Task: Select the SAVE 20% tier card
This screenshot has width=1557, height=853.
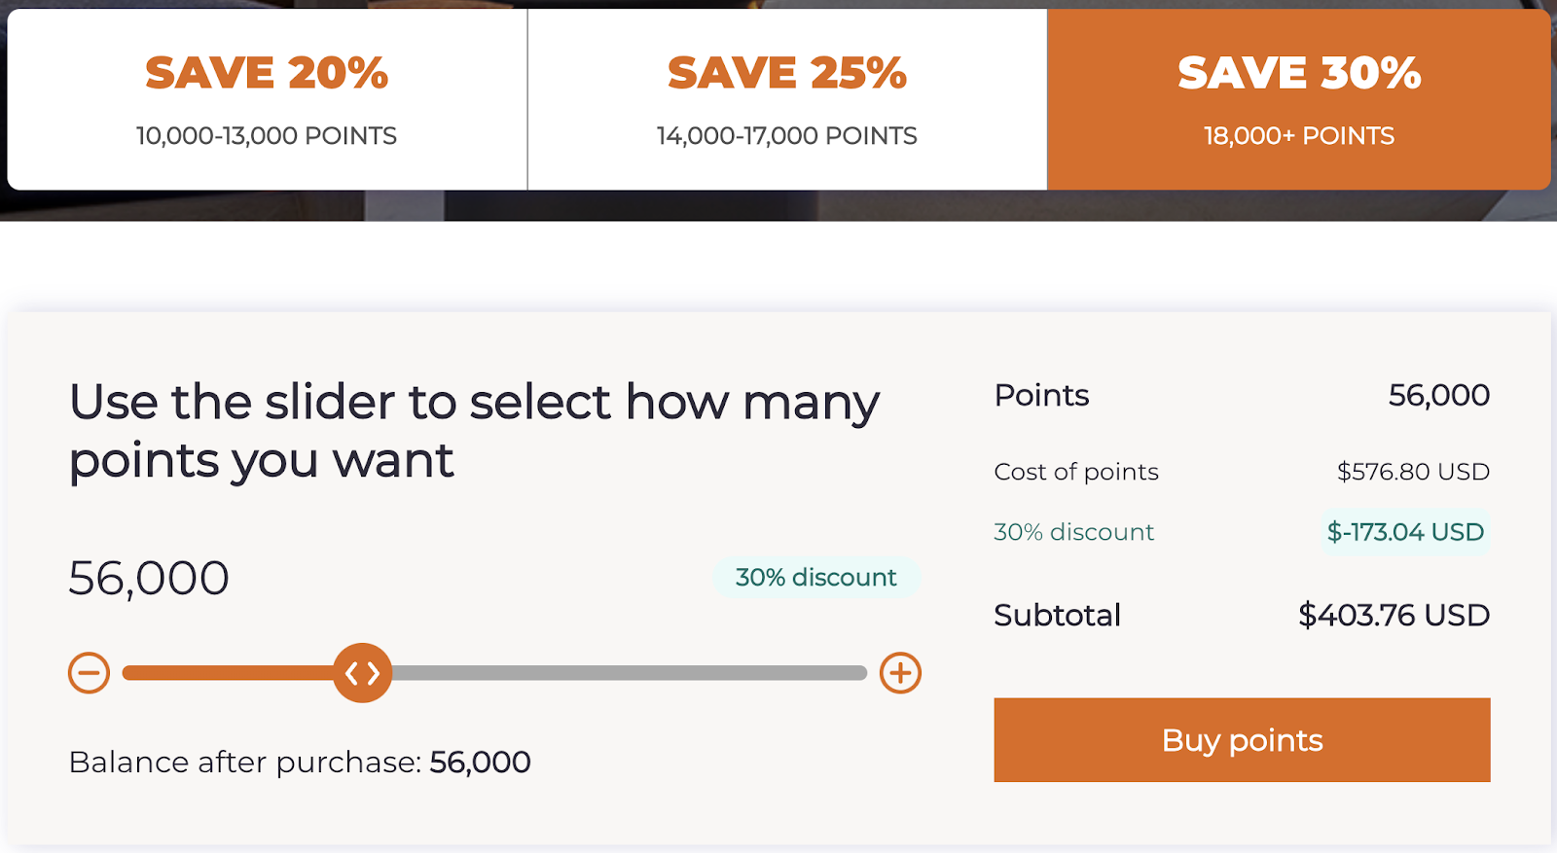Action: coord(267,99)
